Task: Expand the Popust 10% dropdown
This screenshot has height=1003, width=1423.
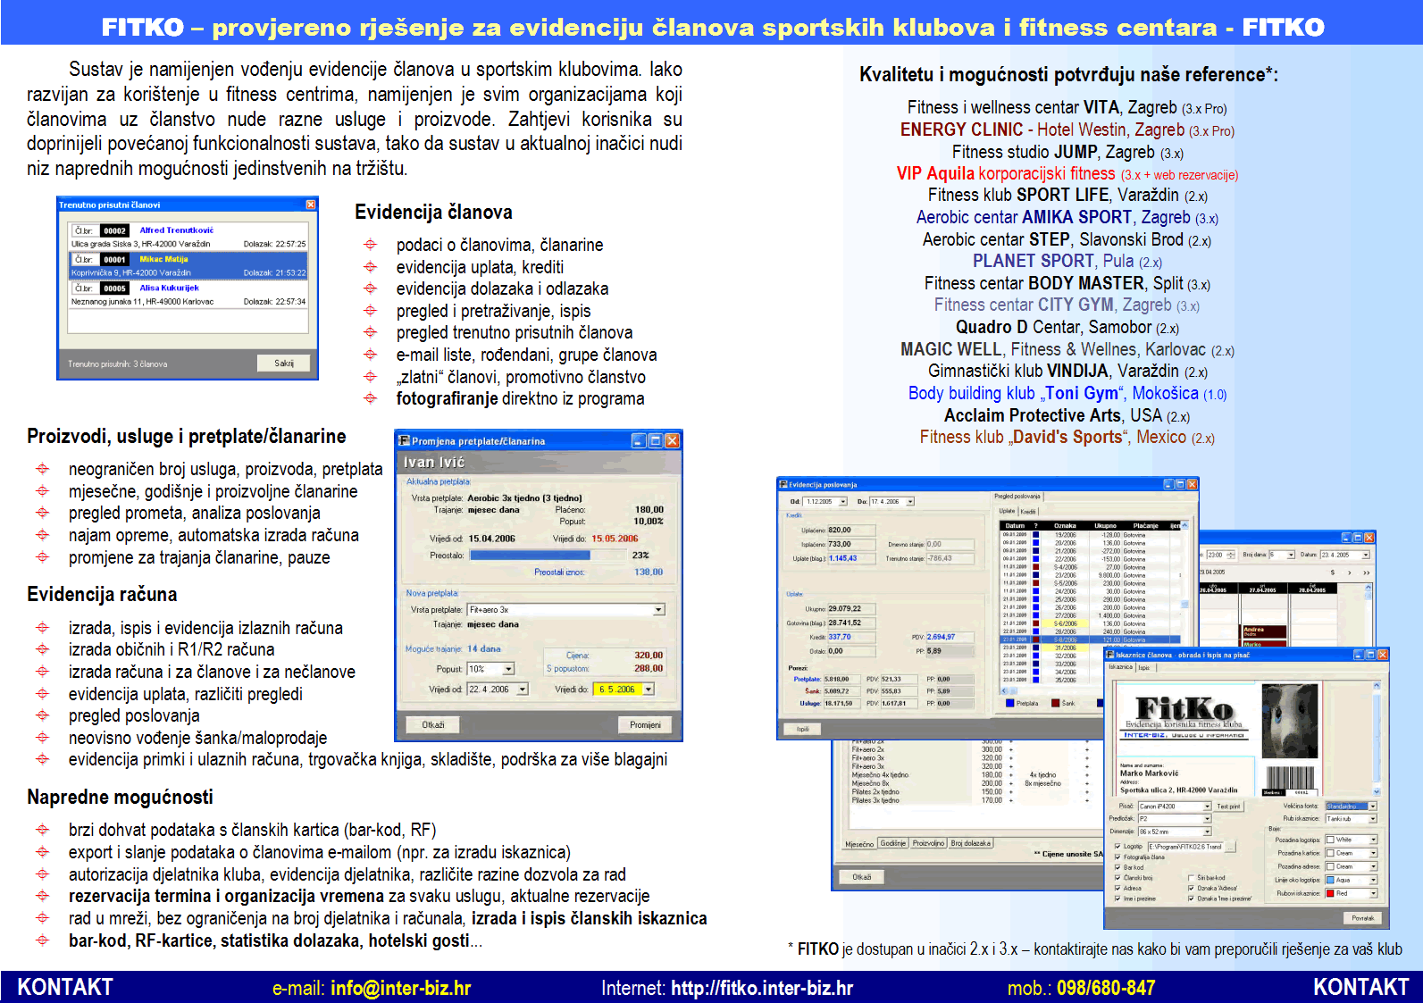Action: coord(508,669)
